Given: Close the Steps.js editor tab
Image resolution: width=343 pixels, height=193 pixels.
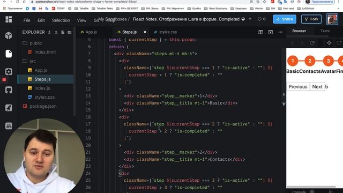Looking at the screenshot, I should coord(145,32).
